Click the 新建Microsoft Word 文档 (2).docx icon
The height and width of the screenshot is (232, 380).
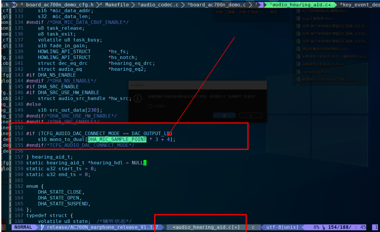298,79
